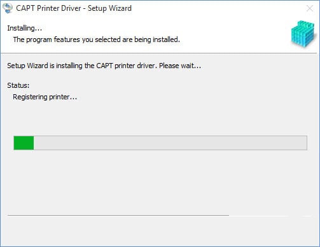Click the words 'Setup Wizard' in the title bar
This screenshot has width=320, height=247.
[109, 8]
